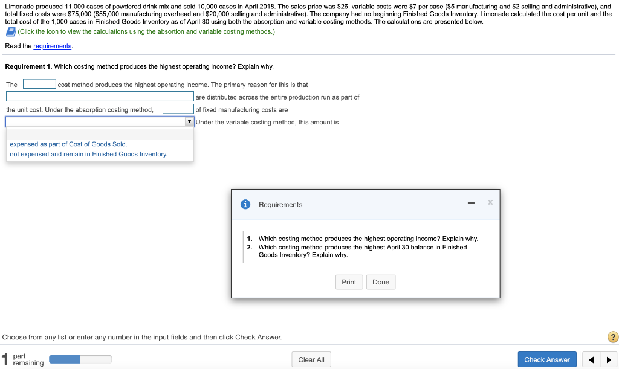This screenshot has height=369, width=619.
Task: Click the part remaining progress bar
Action: (80, 359)
